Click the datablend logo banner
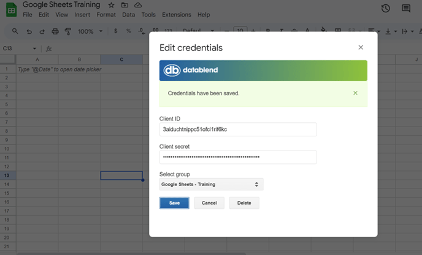422x255 pixels. (263, 70)
